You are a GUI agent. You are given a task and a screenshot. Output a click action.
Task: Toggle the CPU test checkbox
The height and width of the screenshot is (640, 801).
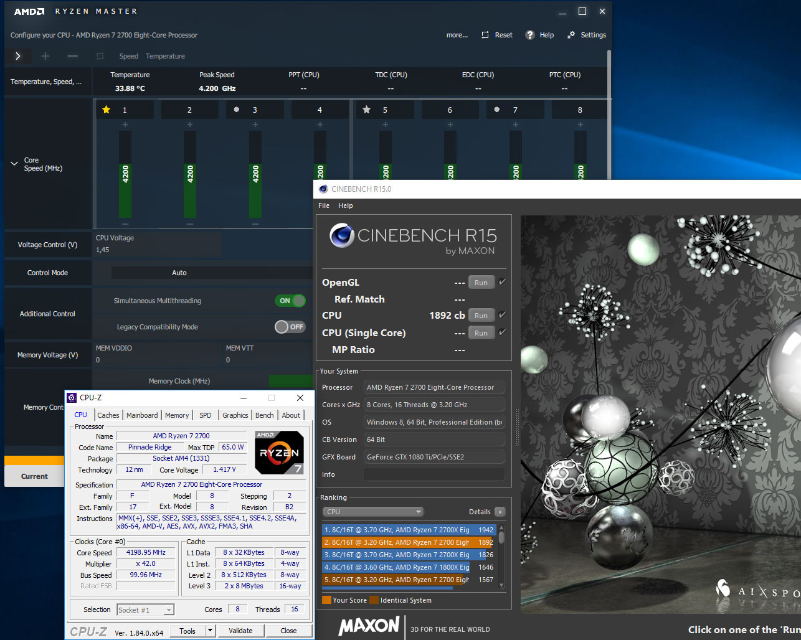(502, 315)
